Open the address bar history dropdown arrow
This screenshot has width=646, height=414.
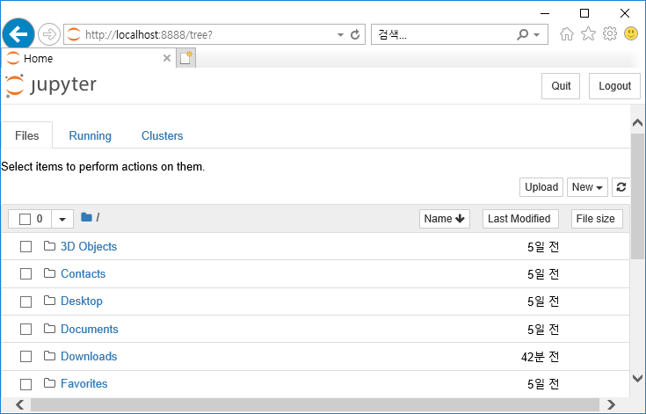point(340,35)
